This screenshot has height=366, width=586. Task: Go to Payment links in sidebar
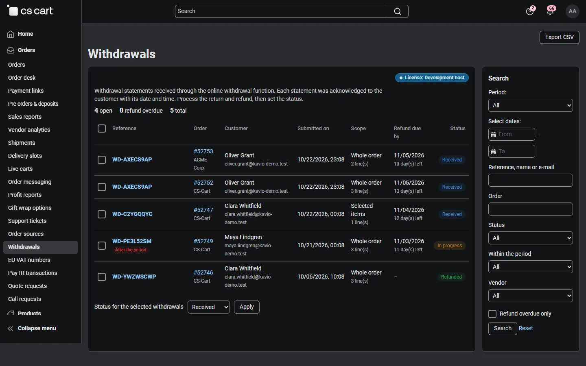(x=26, y=91)
